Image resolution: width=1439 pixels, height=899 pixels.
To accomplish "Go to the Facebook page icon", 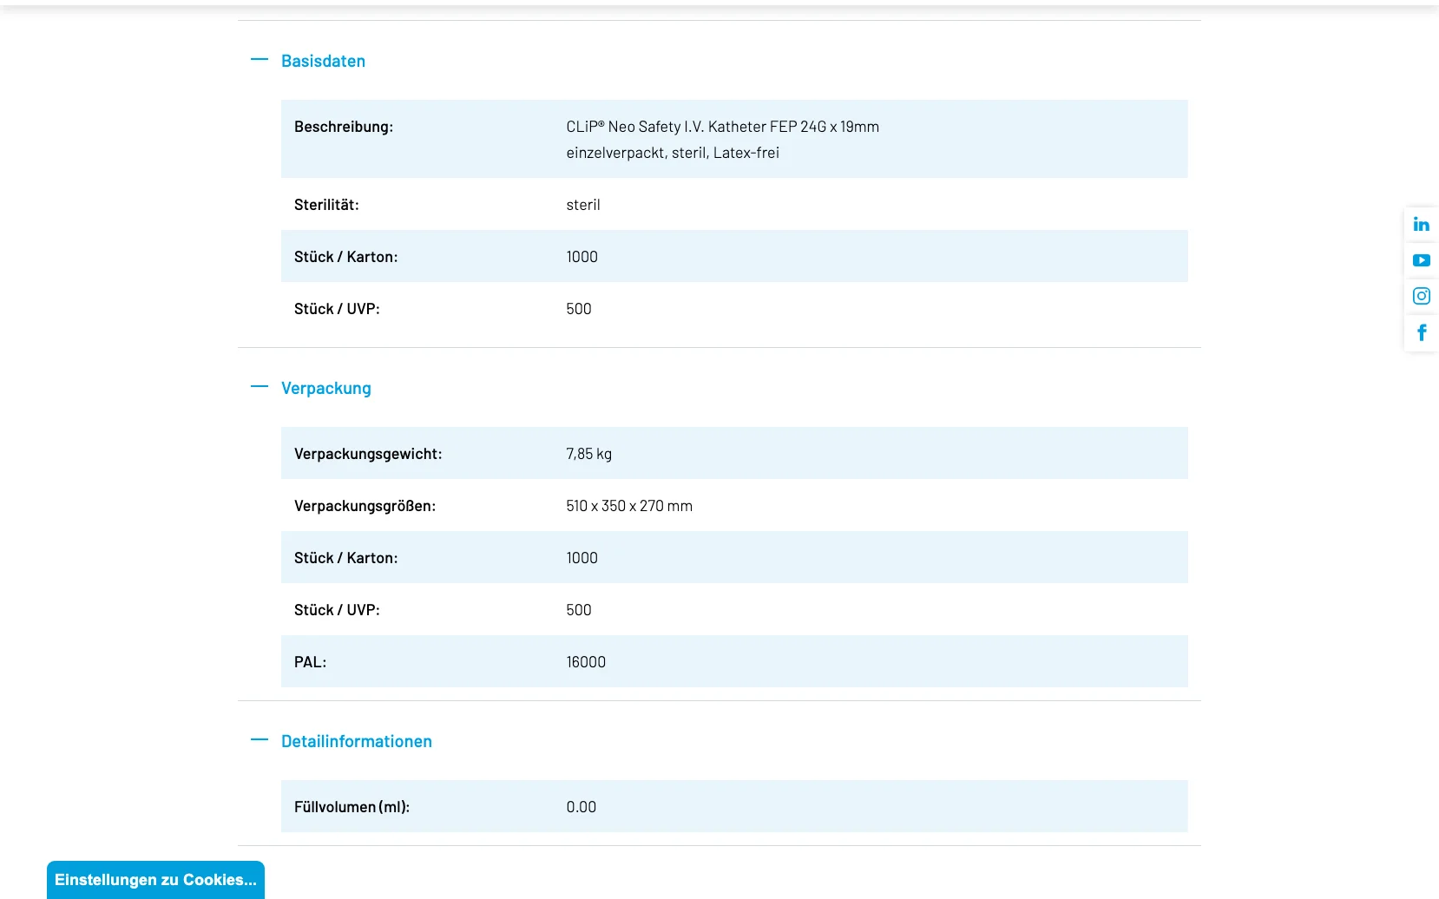I will pyautogui.click(x=1421, y=332).
